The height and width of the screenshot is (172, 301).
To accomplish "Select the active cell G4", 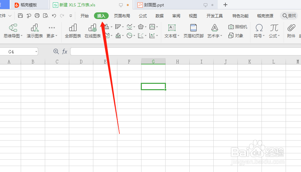I will [x=153, y=87].
